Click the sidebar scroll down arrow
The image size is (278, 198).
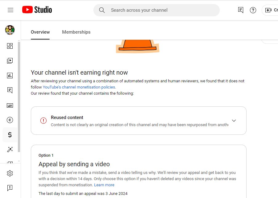19,161
